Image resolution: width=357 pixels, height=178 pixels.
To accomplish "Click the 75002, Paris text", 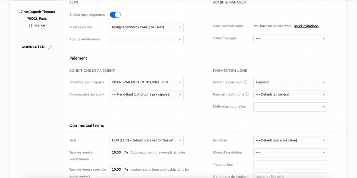I will (x=37, y=18).
